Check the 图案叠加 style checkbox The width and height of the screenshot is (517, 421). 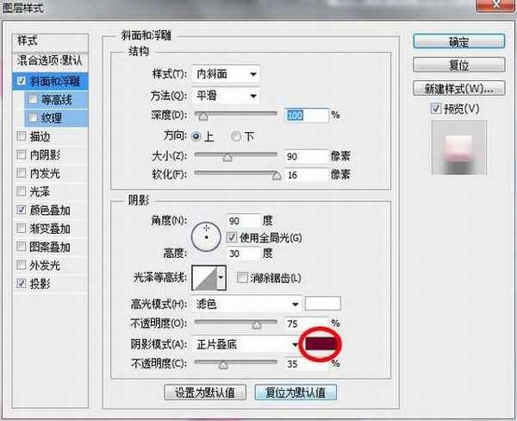click(21, 247)
